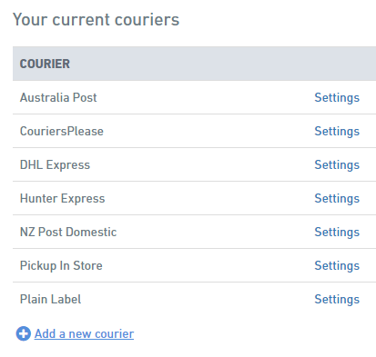The width and height of the screenshot is (376, 357).
Task: Click the Your current couriers heading
Action: click(96, 20)
